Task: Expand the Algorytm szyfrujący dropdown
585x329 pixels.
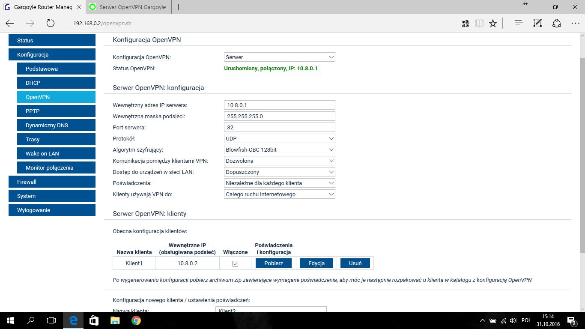Action: (x=280, y=150)
